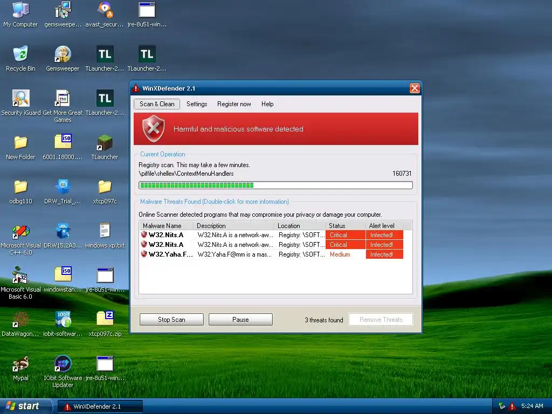This screenshot has width=552, height=414.
Task: Click the scan counter value 160731
Action: [x=402, y=174]
